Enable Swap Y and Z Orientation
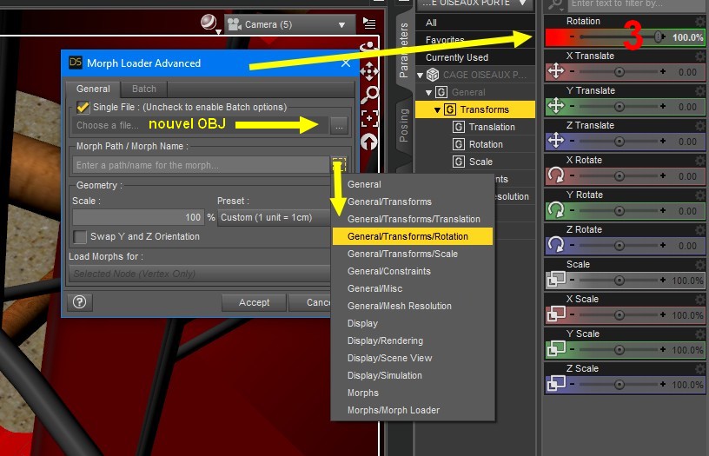The height and width of the screenshot is (456, 709). pyautogui.click(x=80, y=236)
